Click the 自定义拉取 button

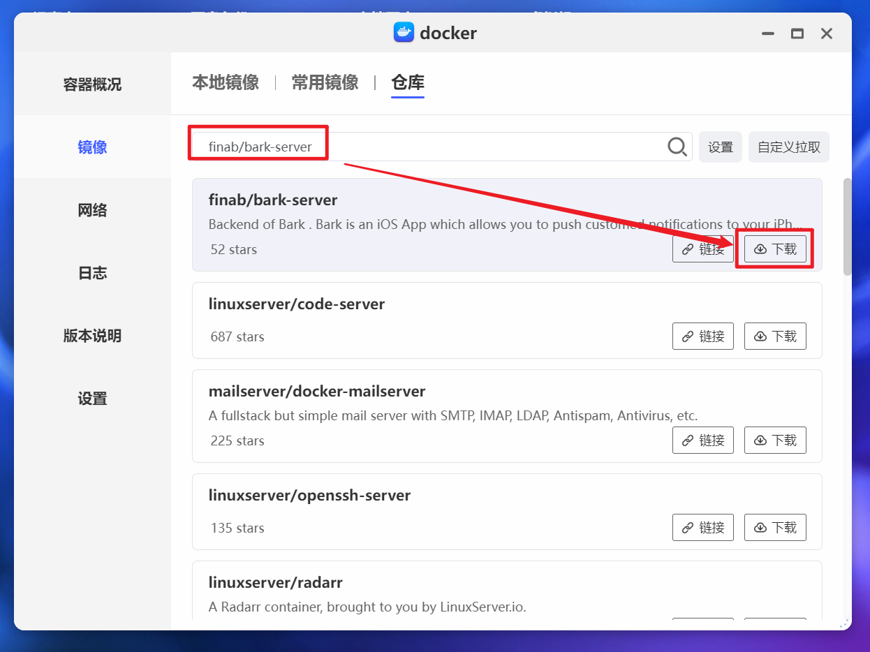pos(789,147)
